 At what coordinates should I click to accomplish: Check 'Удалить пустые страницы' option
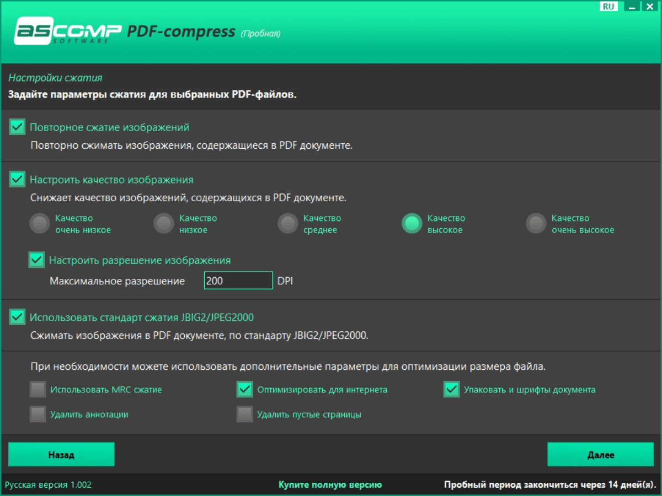click(x=244, y=414)
